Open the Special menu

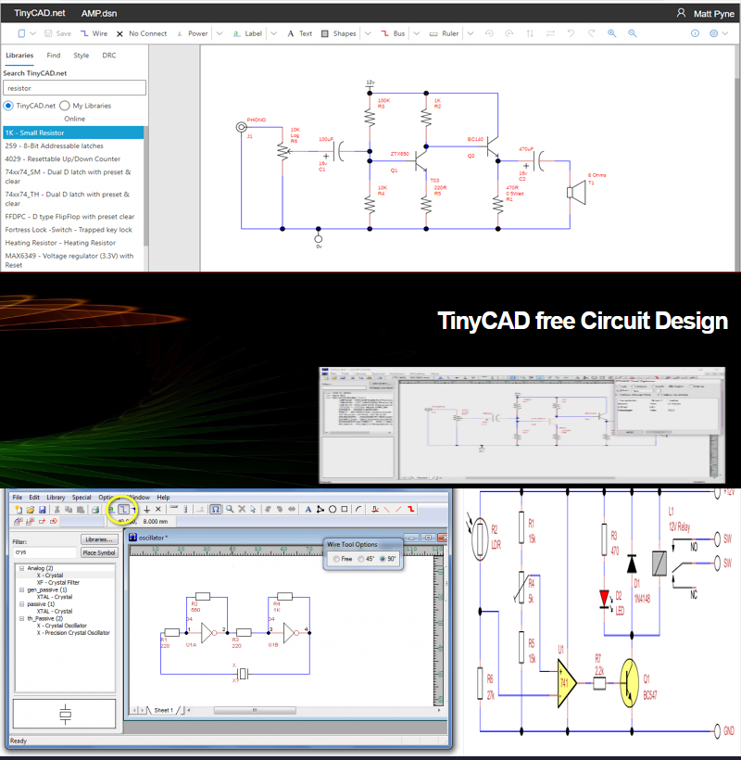click(82, 497)
